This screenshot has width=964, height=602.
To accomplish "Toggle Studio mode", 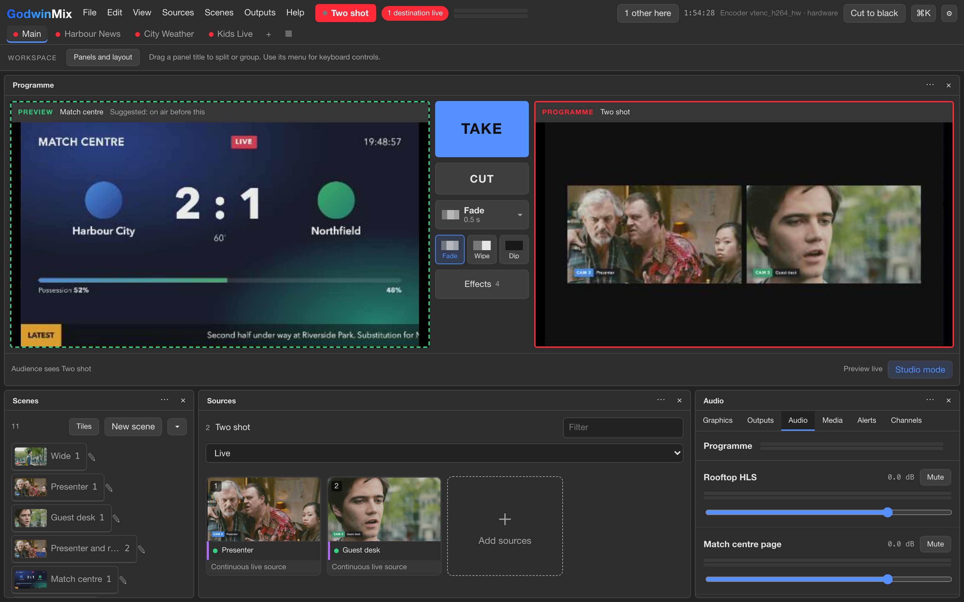I will coord(920,370).
